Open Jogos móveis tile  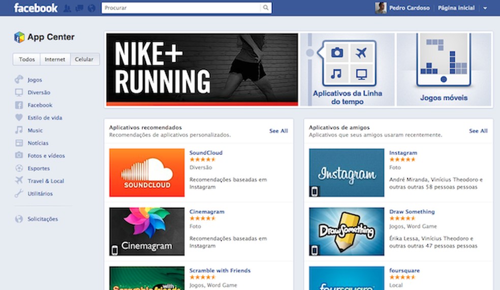[444, 70]
